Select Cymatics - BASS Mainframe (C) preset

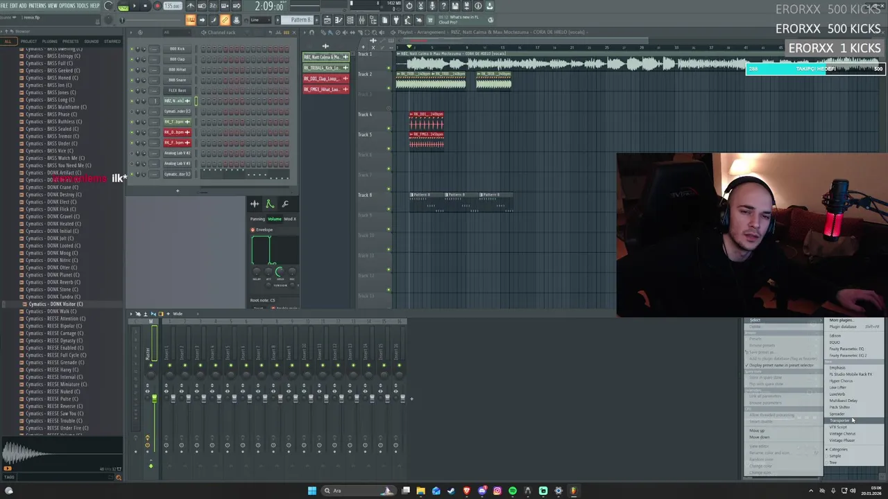(x=56, y=107)
